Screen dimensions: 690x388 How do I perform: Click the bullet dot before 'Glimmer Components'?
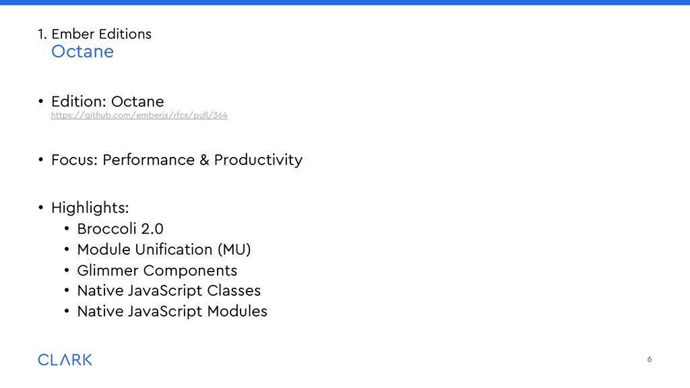click(x=67, y=271)
